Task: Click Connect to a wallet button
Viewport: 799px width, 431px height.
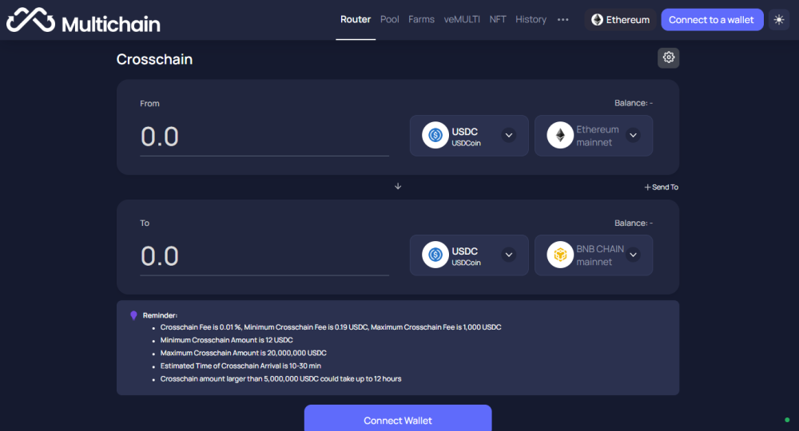Action: point(712,20)
